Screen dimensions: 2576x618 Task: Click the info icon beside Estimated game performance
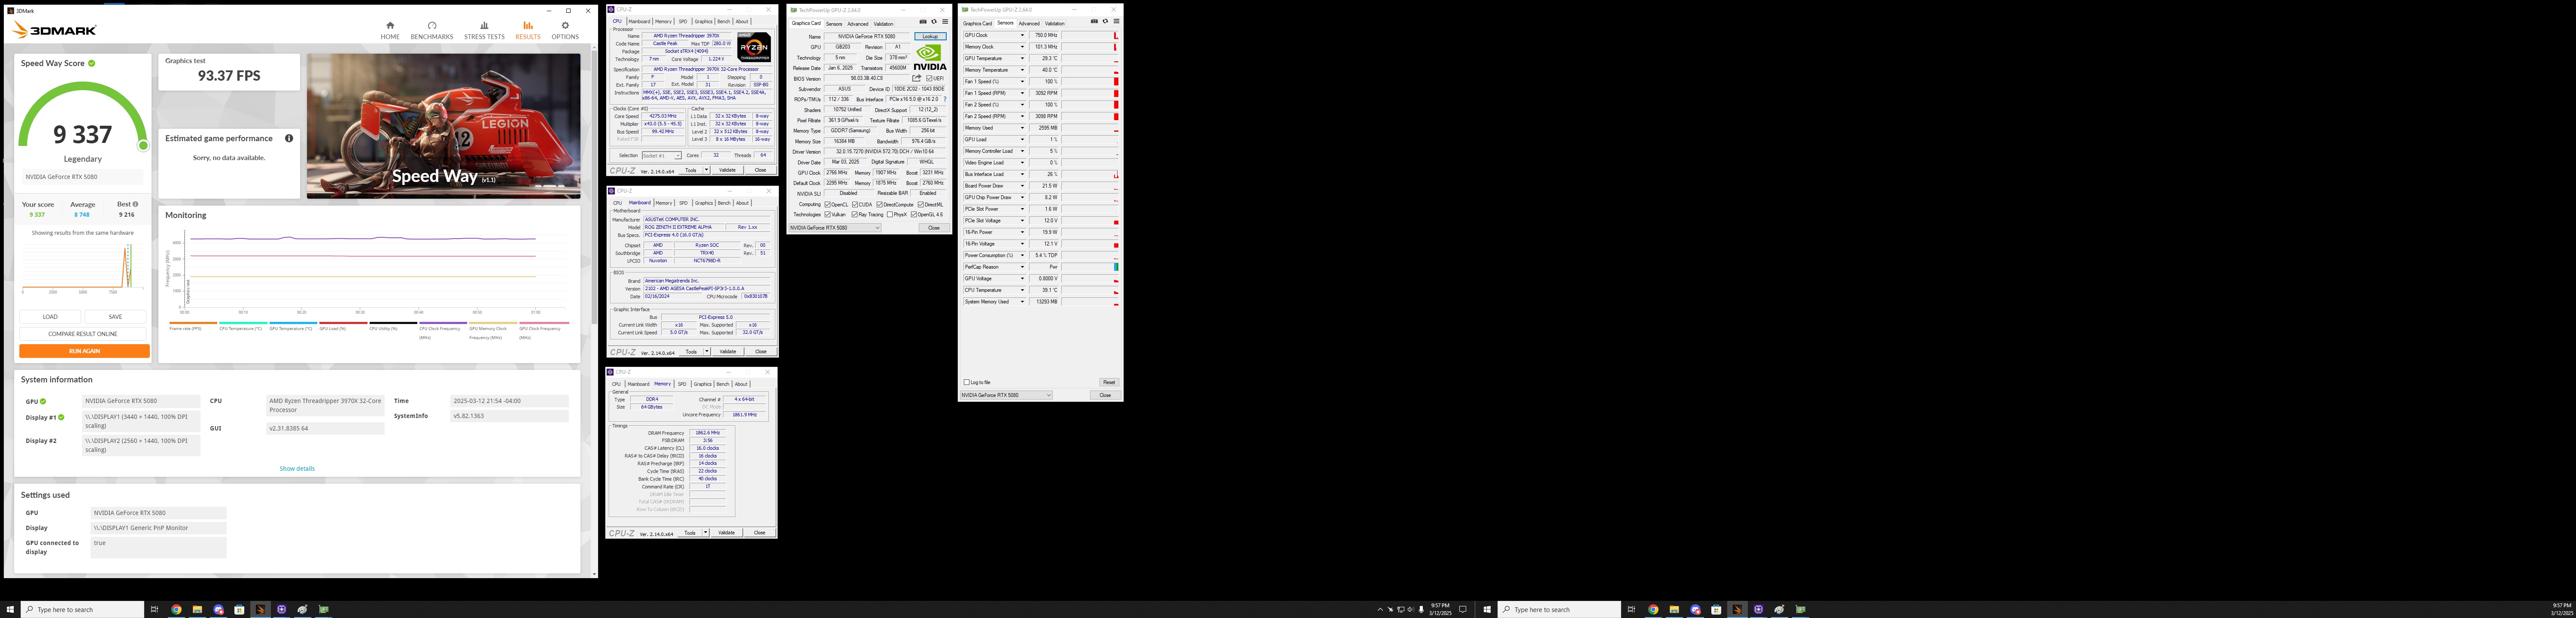[x=289, y=138]
